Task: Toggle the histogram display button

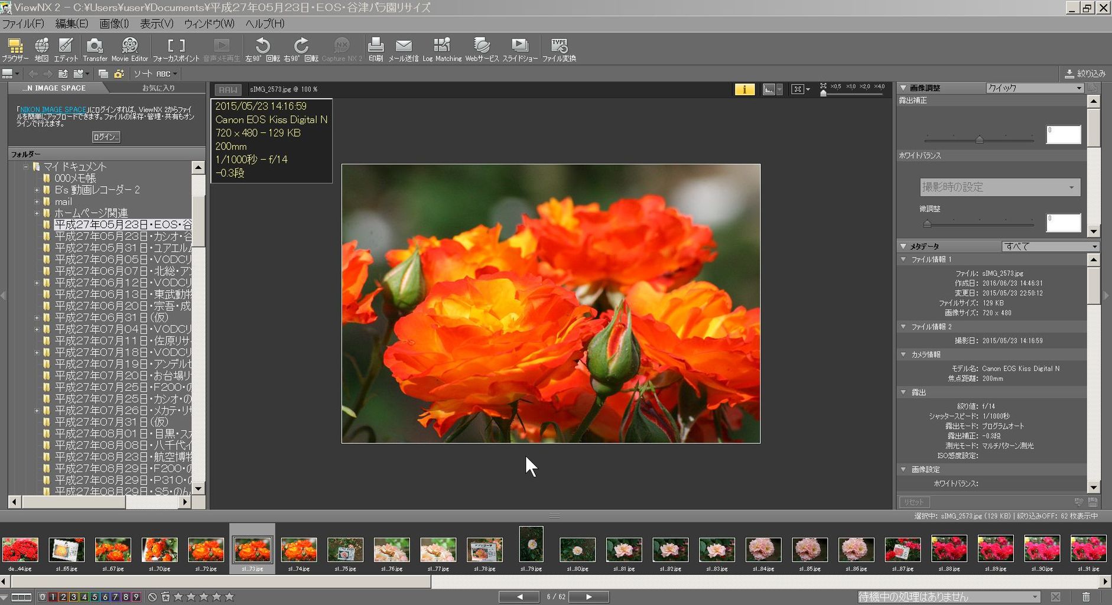Action: coord(769,89)
